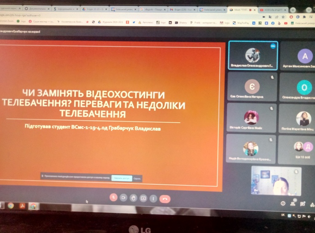315x233 pixels.
Task: Open the Facebook bookmark icon
Action: [x=273, y=23]
